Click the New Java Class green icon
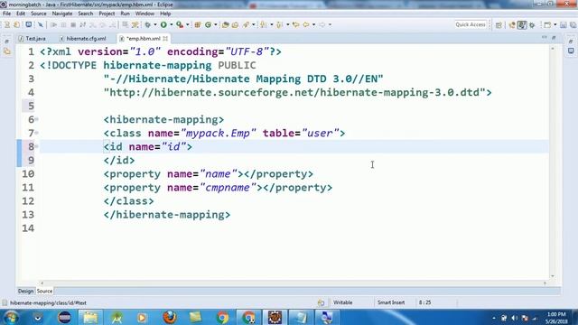The image size is (578, 325). point(209,24)
